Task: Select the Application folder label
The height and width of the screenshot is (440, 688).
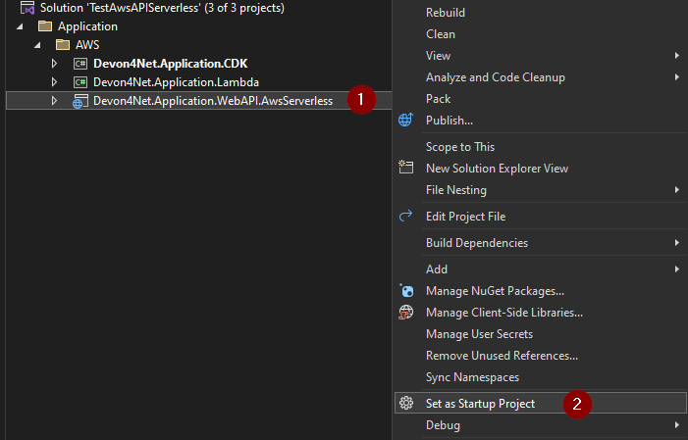Action: pyautogui.click(x=87, y=26)
